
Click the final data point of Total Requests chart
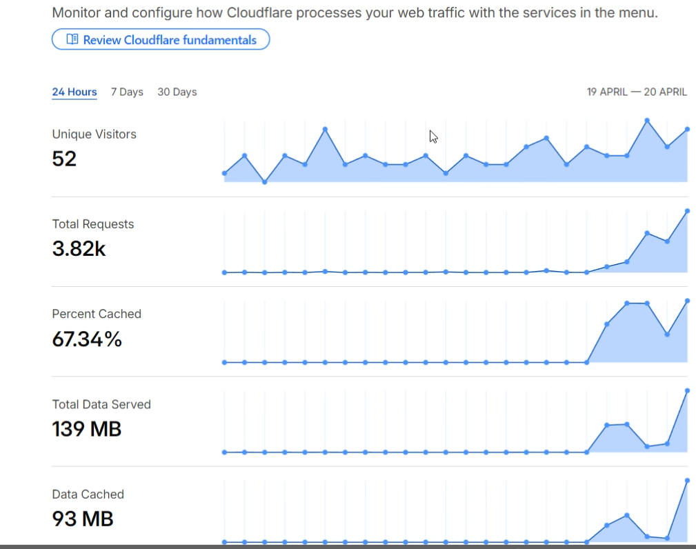tap(687, 211)
